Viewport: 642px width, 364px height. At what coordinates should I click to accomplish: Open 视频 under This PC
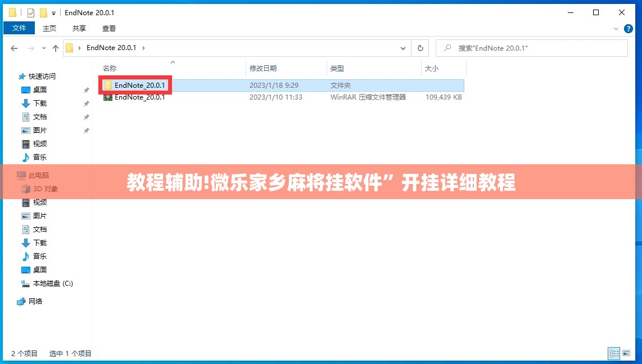pyautogui.click(x=40, y=203)
